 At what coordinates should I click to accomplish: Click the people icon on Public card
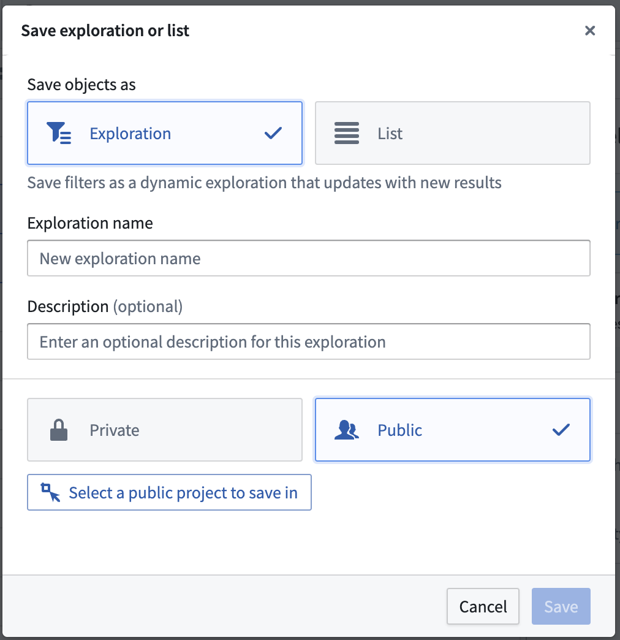pos(347,430)
